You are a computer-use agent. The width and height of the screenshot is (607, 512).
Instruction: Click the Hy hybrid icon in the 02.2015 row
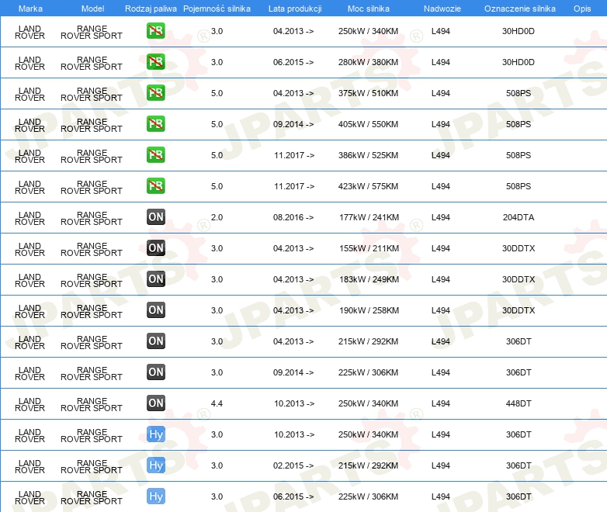pyautogui.click(x=156, y=465)
